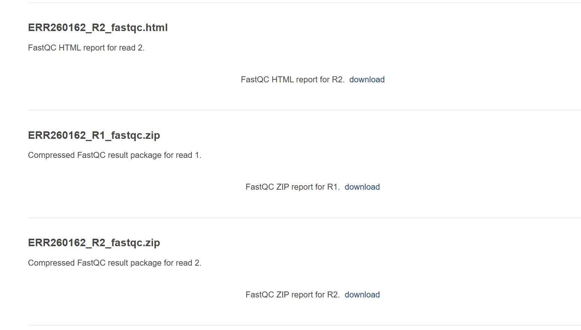
Task: Download the FastQC ZIP report for R2
Action: [362, 295]
